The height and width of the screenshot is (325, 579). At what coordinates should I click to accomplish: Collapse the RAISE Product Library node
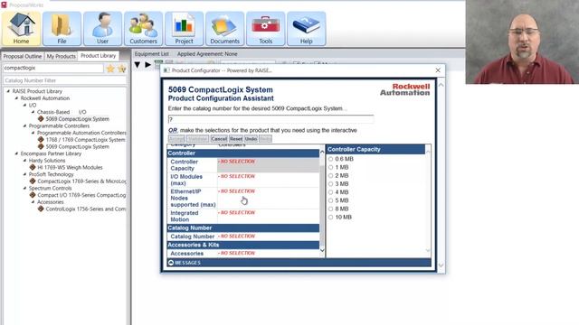coord(8,91)
